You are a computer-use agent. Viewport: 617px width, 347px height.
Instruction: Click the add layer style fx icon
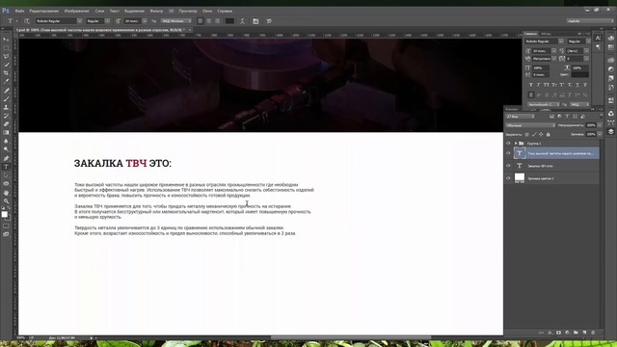tap(550, 333)
